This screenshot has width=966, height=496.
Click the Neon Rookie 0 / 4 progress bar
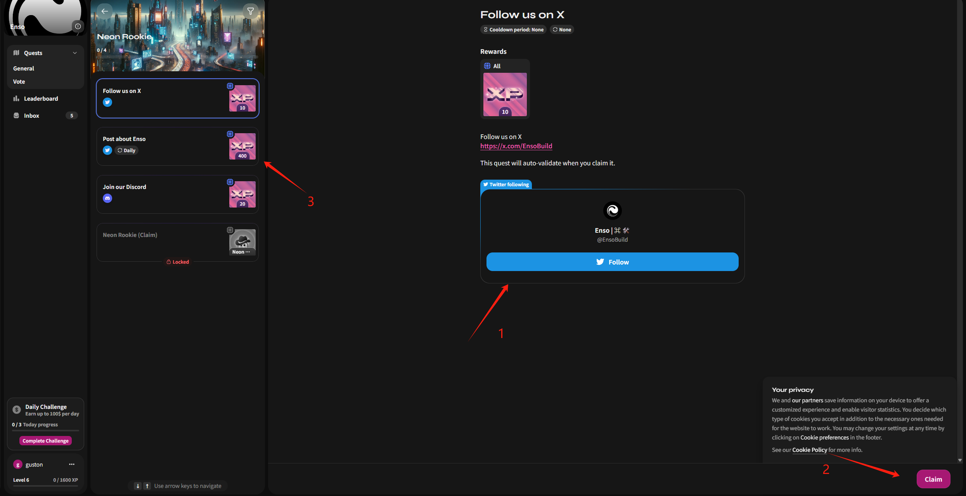[177, 57]
